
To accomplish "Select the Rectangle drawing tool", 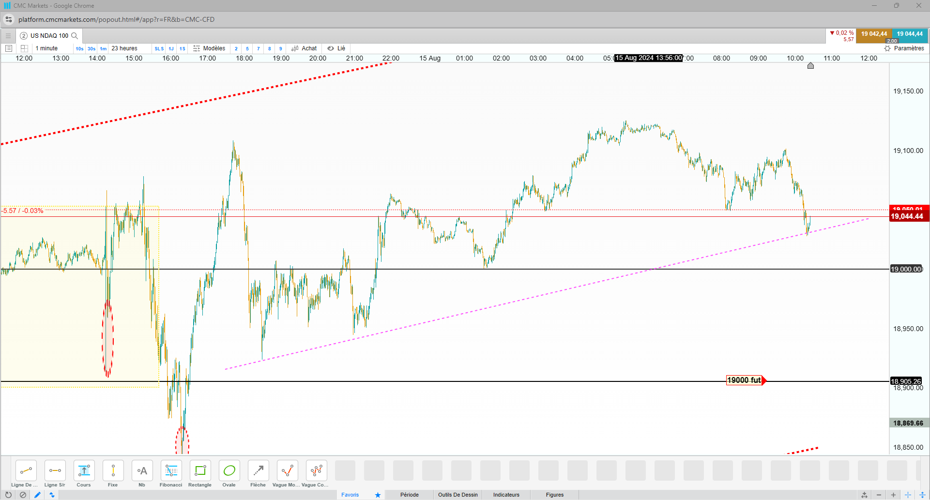I will (x=200, y=474).
